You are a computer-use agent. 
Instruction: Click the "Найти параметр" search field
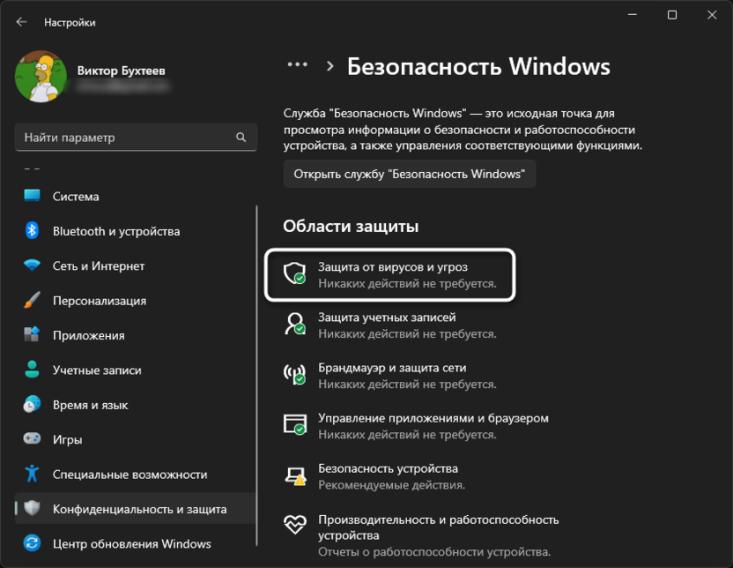(128, 138)
